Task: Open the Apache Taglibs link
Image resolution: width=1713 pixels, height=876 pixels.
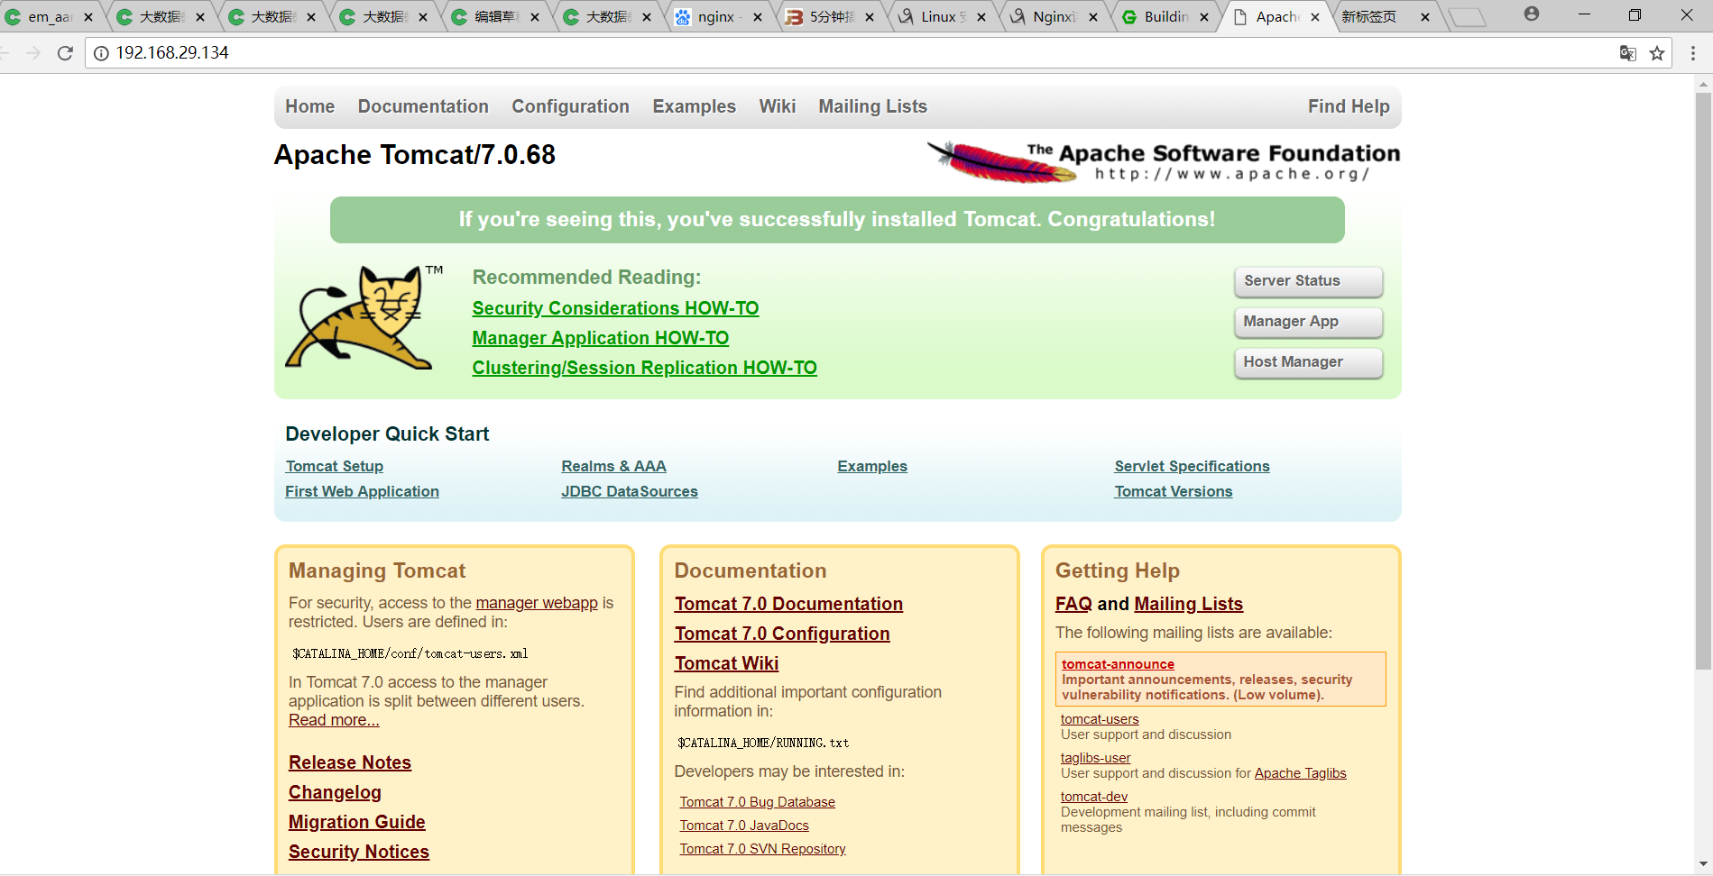Action: click(1300, 773)
